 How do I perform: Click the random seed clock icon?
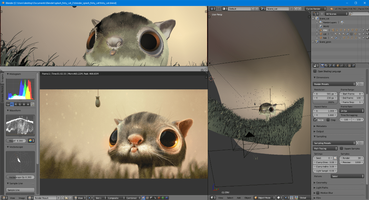coord(335,158)
